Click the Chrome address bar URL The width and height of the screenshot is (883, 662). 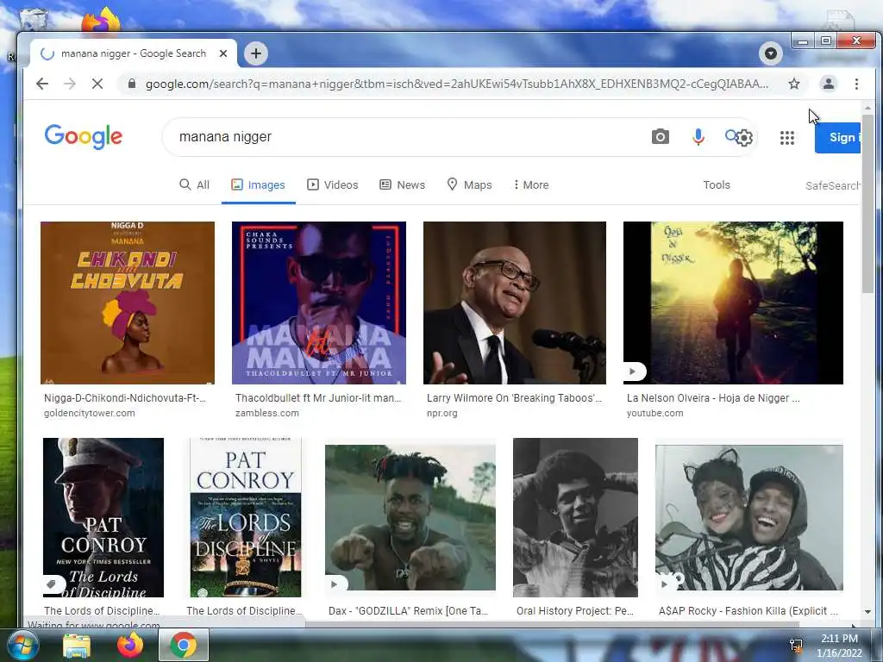[457, 84]
